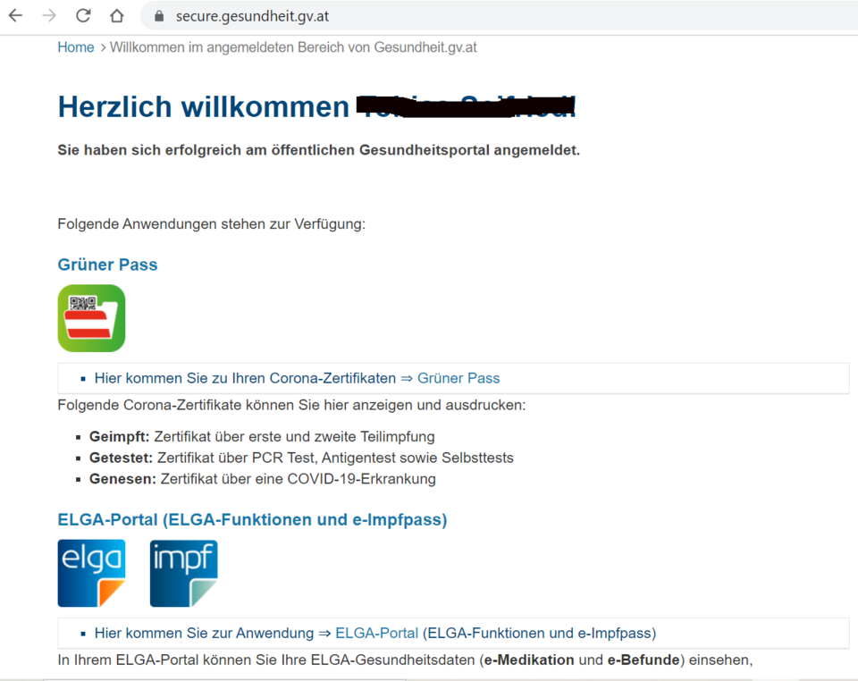The height and width of the screenshot is (681, 858).
Task: Click the elga logo icon
Action: tap(91, 573)
